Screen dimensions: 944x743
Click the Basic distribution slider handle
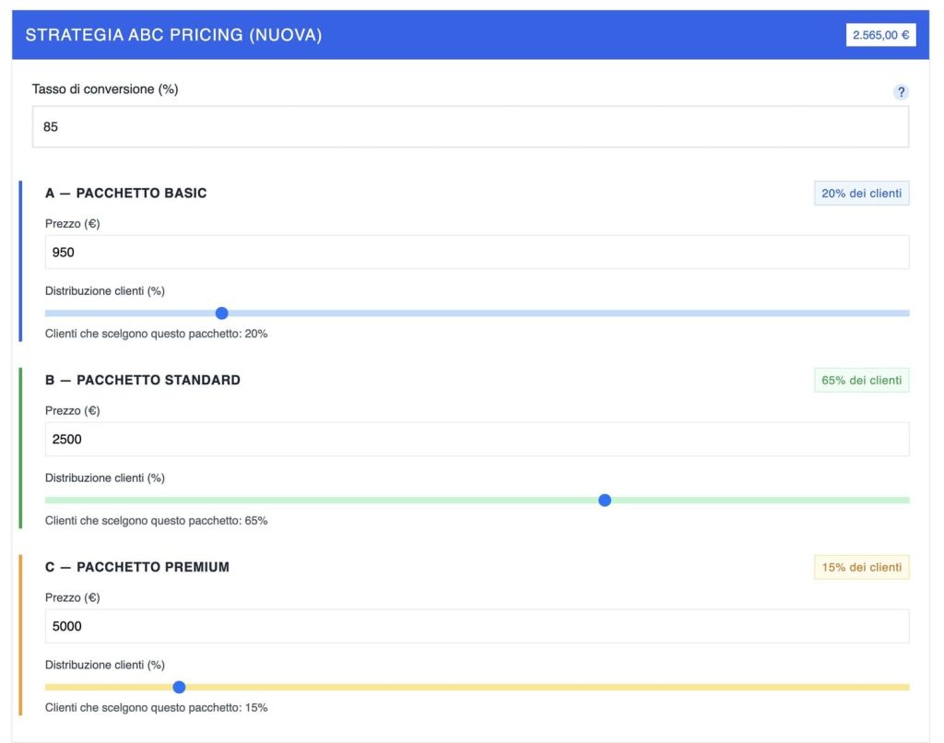tap(221, 313)
